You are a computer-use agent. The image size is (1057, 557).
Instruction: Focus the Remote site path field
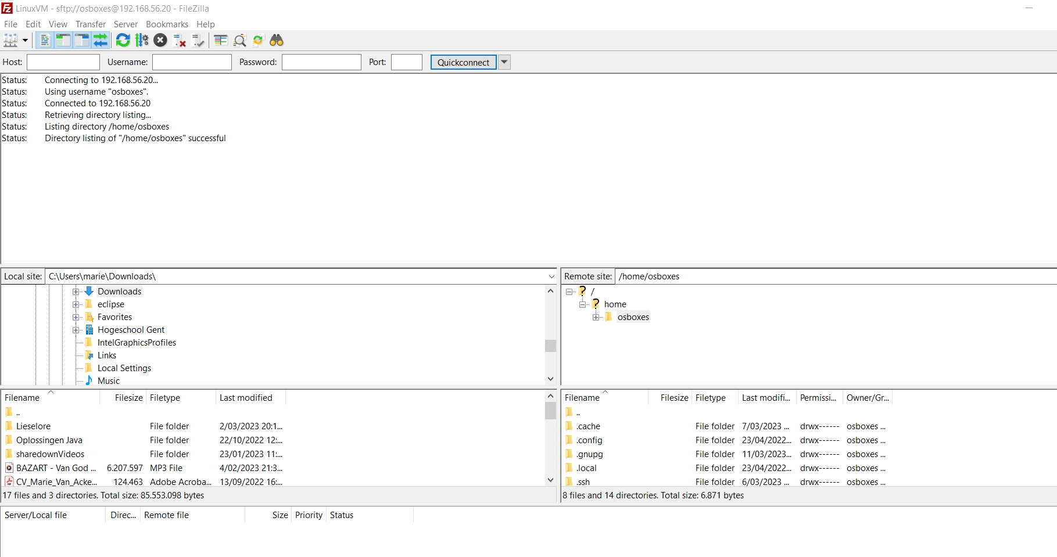pyautogui.click(x=836, y=276)
